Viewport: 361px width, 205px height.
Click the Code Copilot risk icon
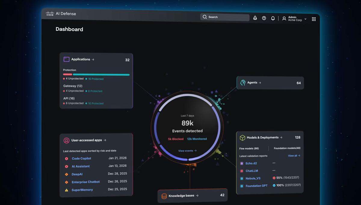pyautogui.click(x=66, y=158)
